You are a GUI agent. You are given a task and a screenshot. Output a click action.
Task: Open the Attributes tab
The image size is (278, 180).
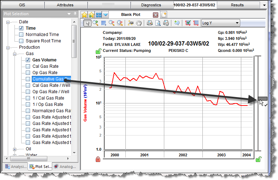65,5
